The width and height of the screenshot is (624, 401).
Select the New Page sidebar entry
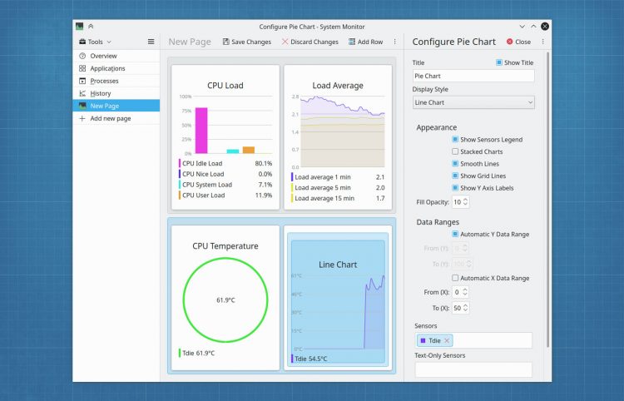116,106
